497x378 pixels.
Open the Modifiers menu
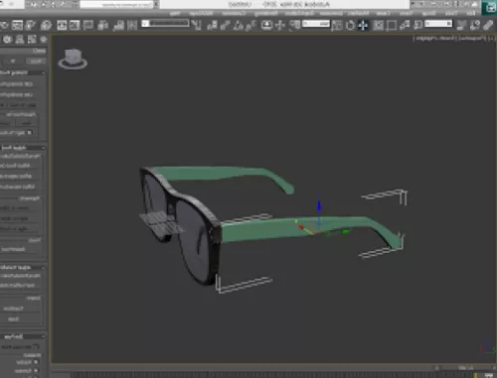coord(359,13)
